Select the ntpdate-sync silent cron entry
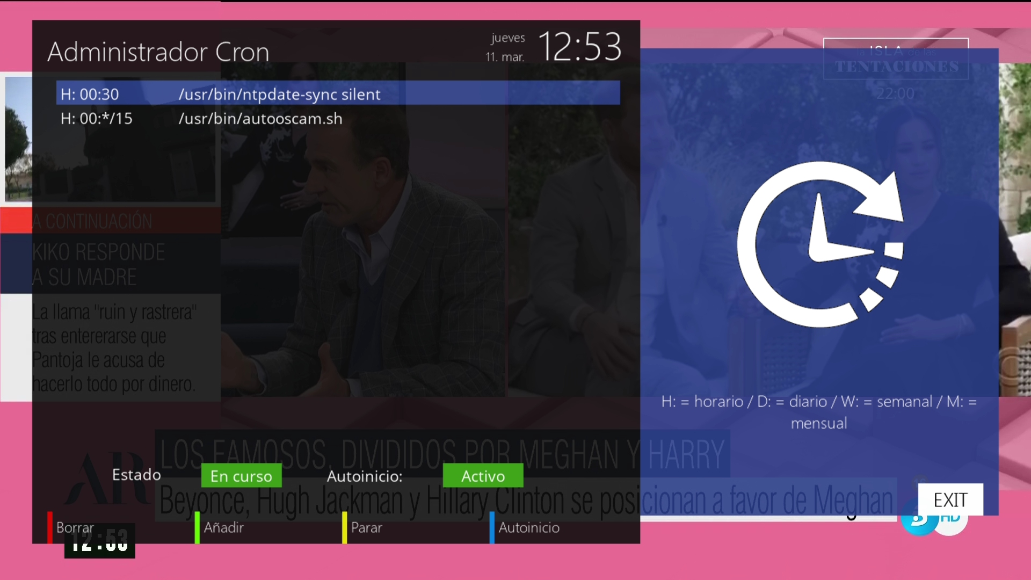The image size is (1031, 580). point(279,95)
